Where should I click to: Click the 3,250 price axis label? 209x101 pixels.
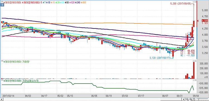[x=205, y=53]
